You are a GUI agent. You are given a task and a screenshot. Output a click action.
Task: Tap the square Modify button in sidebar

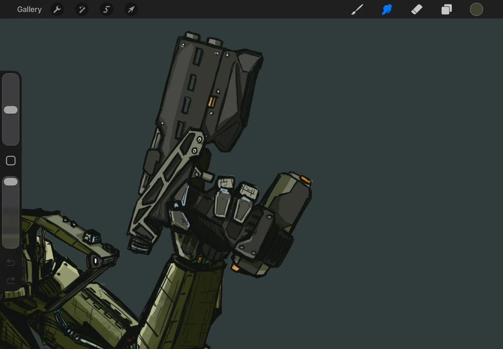point(11,161)
